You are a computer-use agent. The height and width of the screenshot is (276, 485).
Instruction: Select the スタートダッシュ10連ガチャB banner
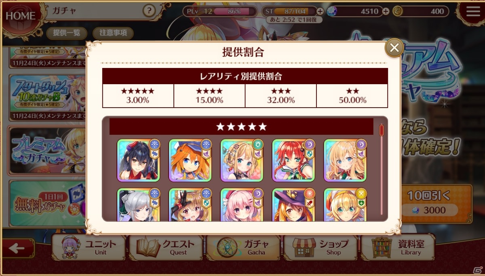pos(47,97)
